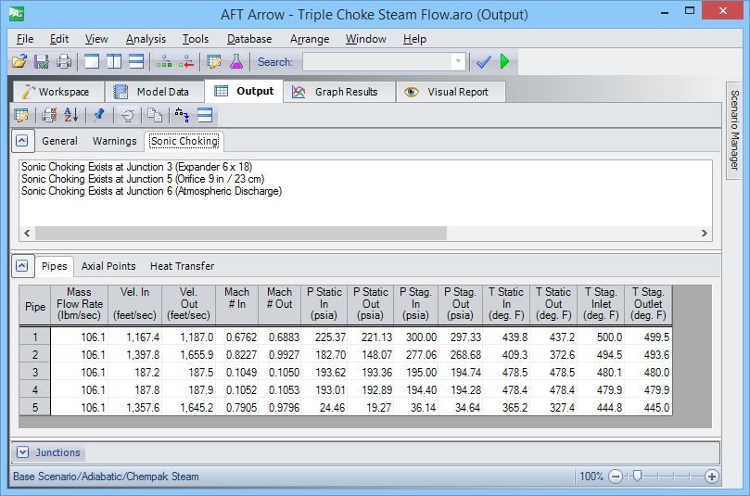The image size is (750, 496).
Task: Run the model with the green play arrow
Action: click(x=505, y=62)
